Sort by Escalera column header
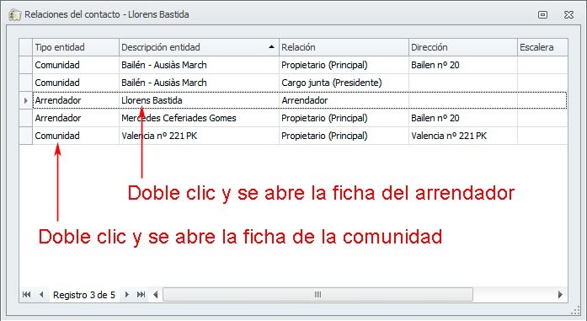Screen dimensions: 587x321 coord(542,47)
